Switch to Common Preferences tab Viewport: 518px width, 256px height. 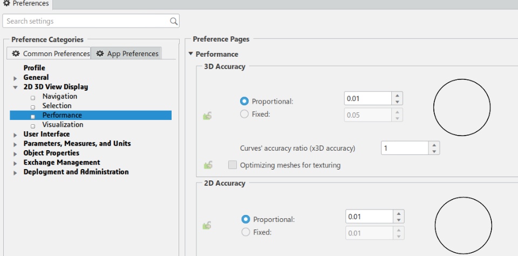(x=48, y=53)
